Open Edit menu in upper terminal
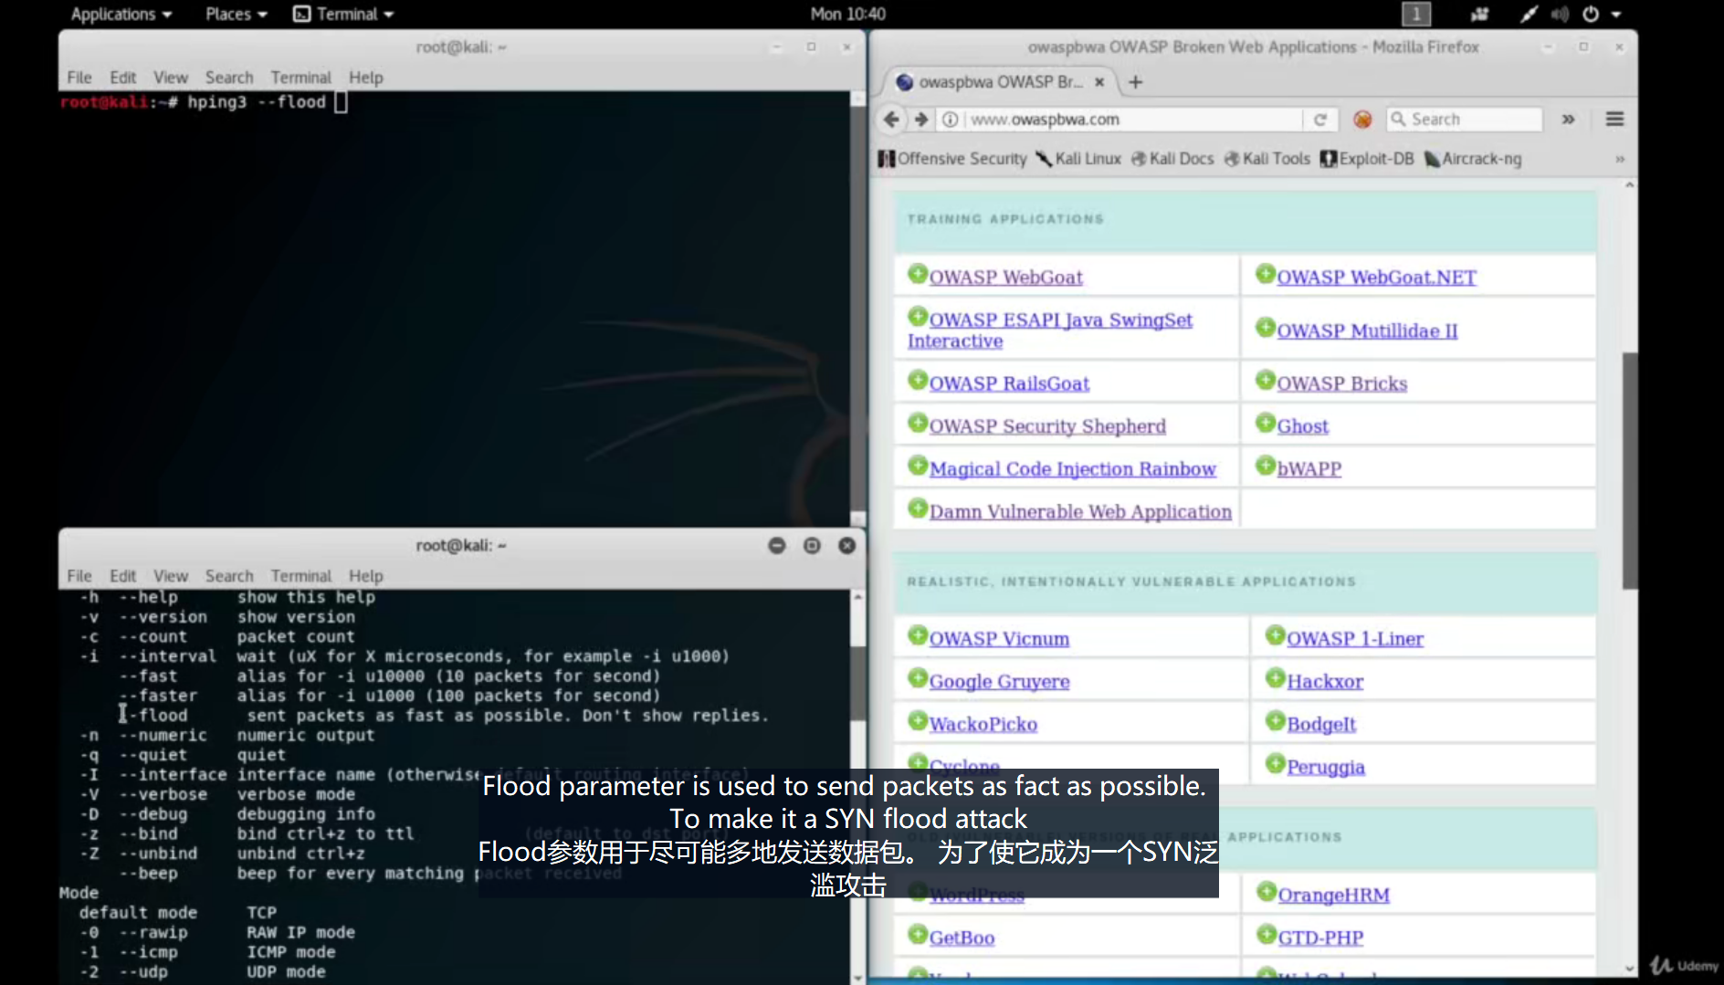 coord(122,78)
